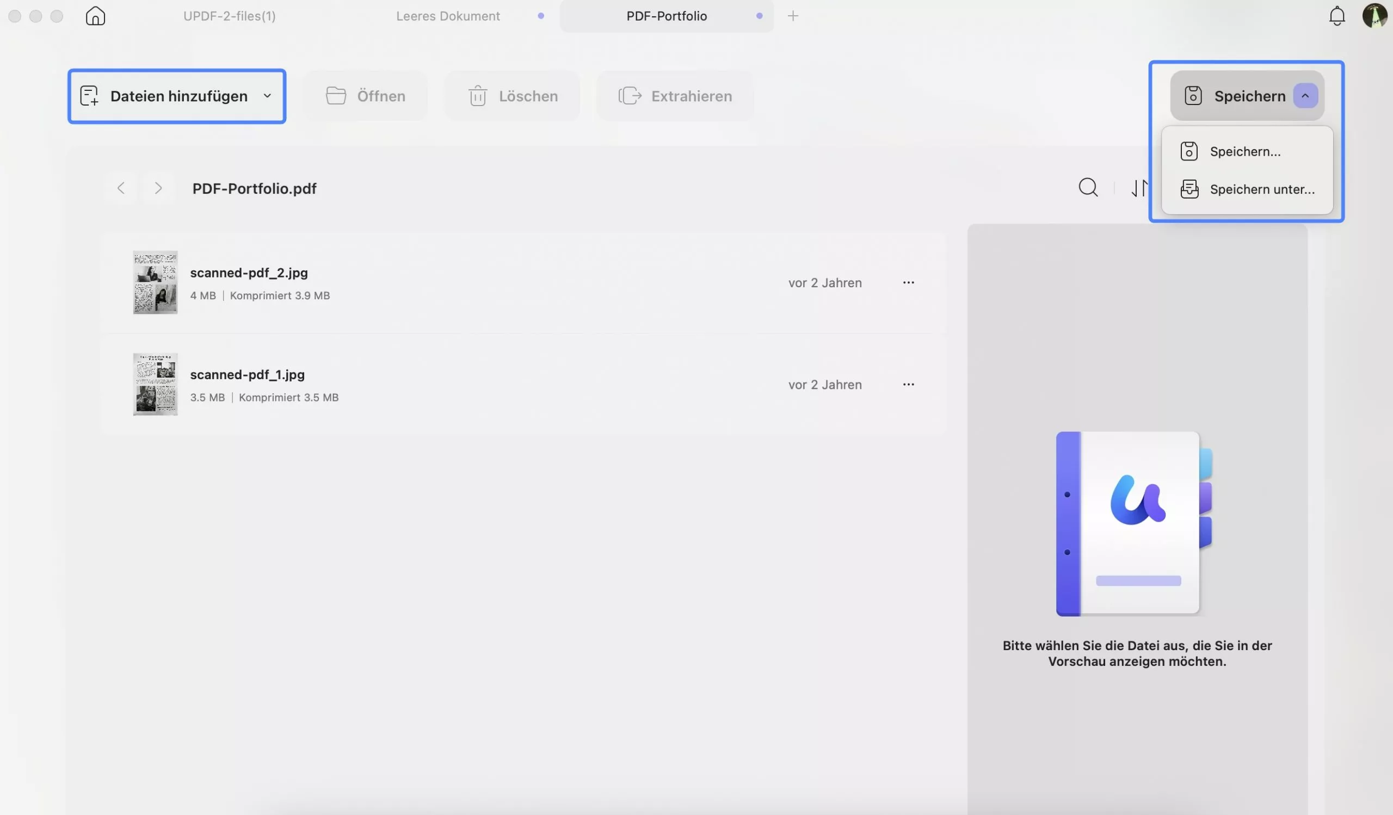Collapse the Speichern dropdown chevron
Viewport: 1393px width, 815px height.
(1305, 96)
